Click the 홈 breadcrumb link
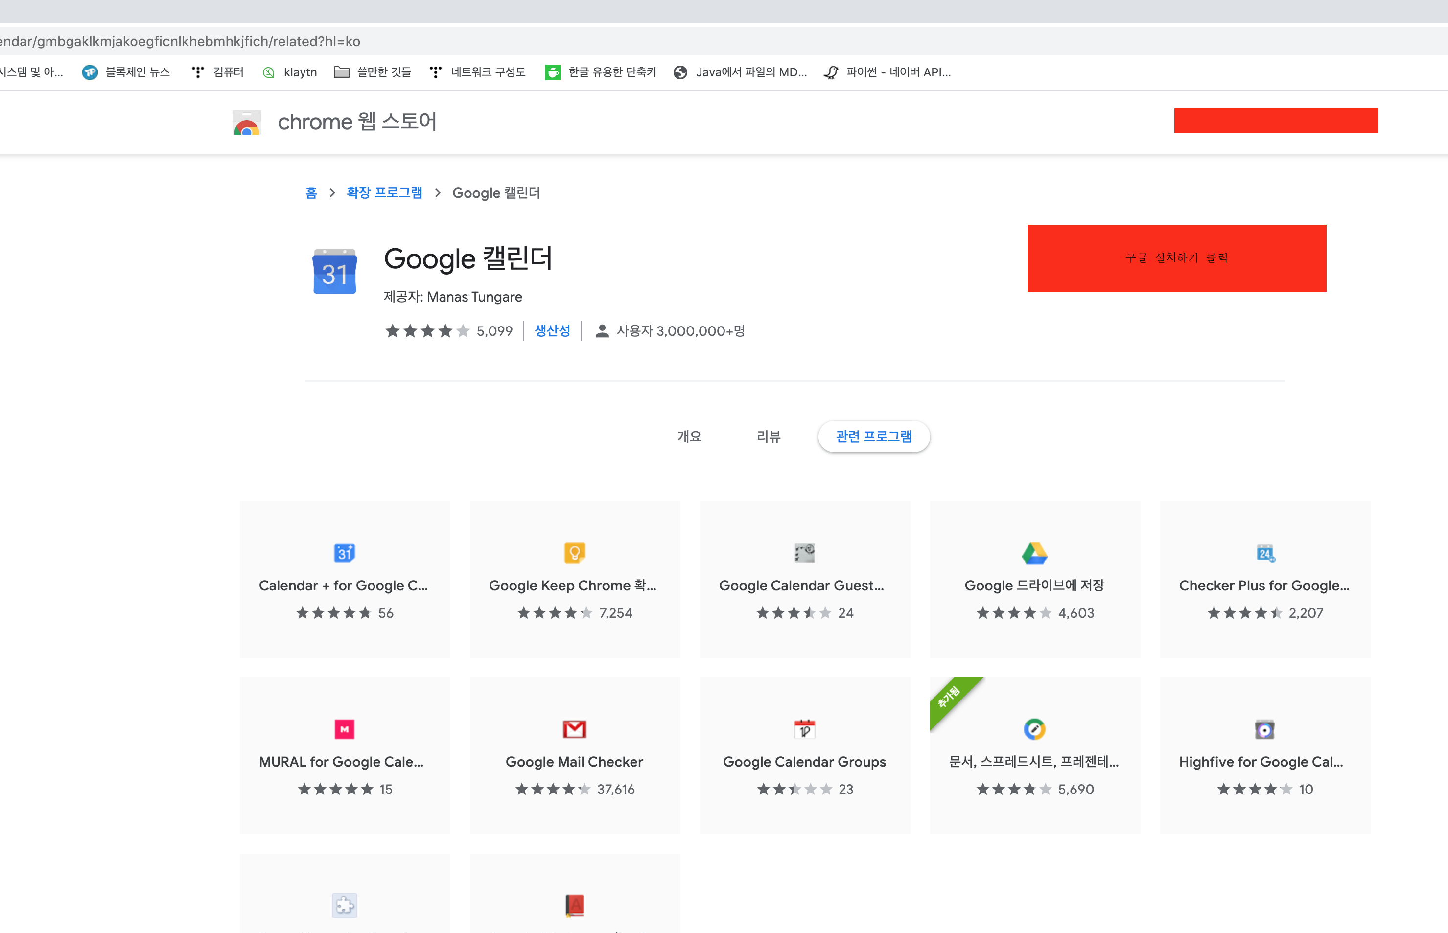This screenshot has height=933, width=1448. pos(311,193)
